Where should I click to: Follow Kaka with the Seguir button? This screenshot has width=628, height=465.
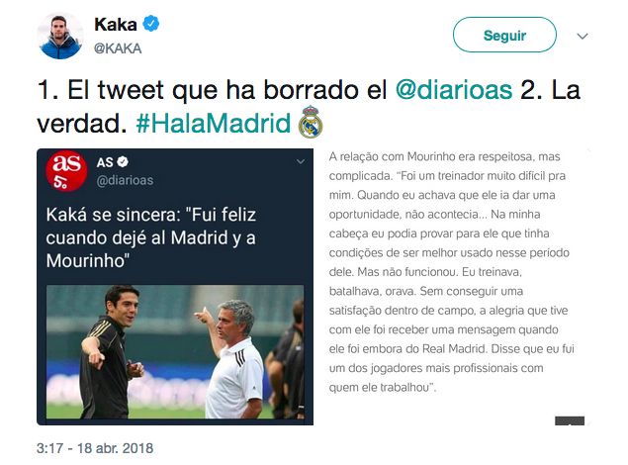504,35
